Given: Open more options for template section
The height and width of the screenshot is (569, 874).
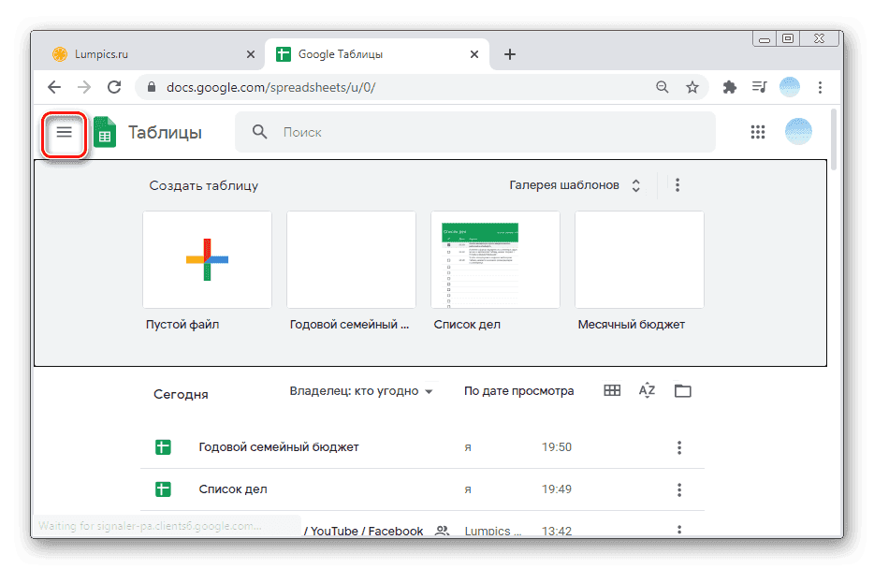Looking at the screenshot, I should pos(677,185).
